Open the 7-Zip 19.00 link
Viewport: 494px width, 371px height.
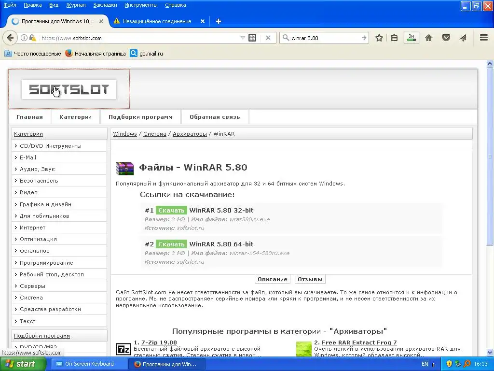point(159,342)
